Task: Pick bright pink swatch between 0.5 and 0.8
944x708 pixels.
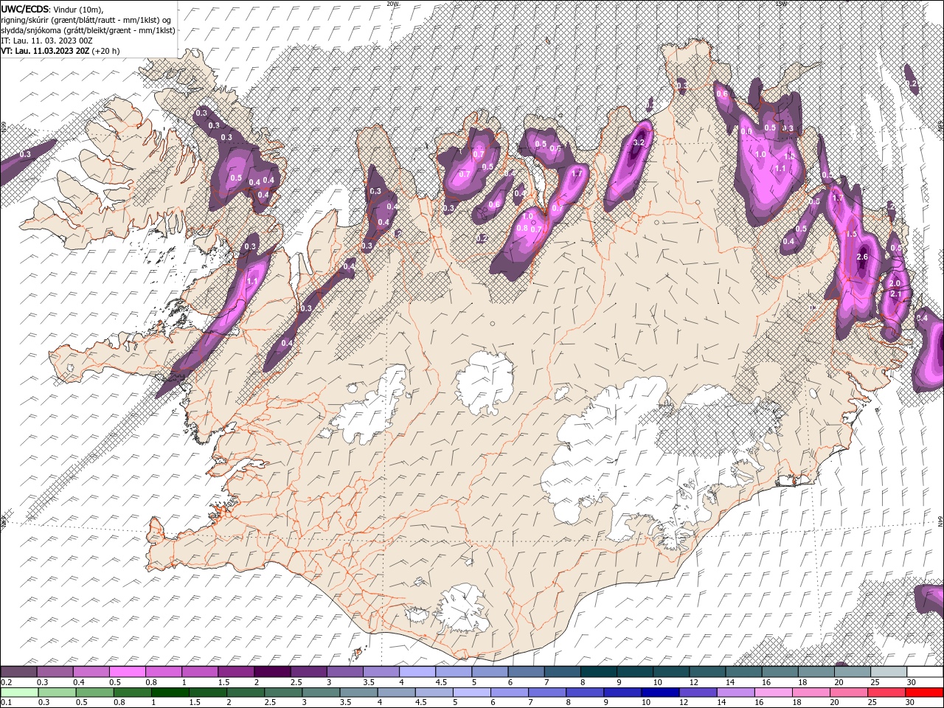Action: point(127,672)
